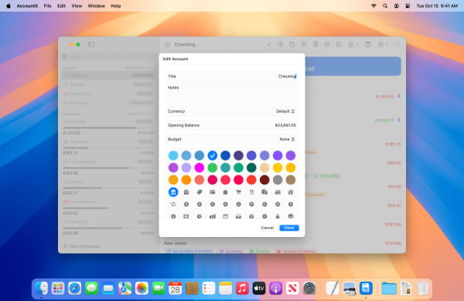The image size is (464, 301).
Task: Pick the transfer arrows account icon
Action: pyautogui.click(x=173, y=204)
